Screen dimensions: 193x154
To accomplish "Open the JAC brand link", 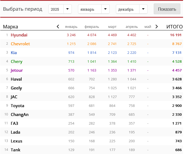I will click(x=14, y=97).
